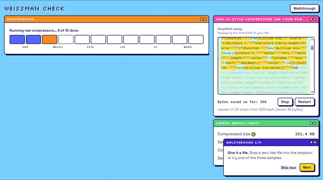The image size is (323, 180).
Task: Click the replay viewer scrollbar thumb
Action: click(312, 48)
